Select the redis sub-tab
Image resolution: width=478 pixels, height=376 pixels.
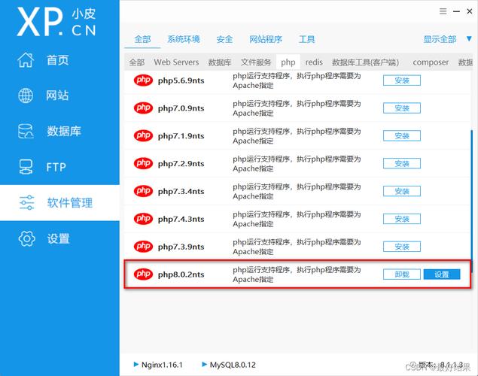coord(314,62)
